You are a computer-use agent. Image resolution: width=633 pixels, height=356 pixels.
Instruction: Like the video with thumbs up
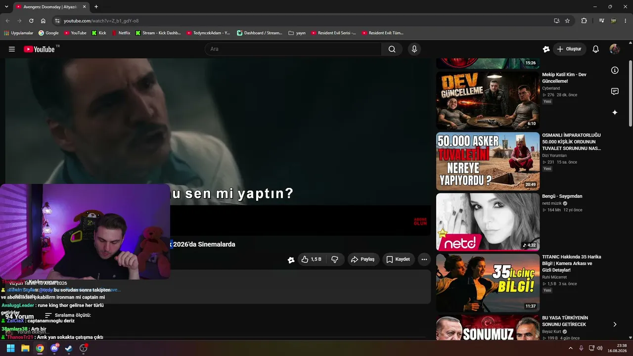point(312,259)
